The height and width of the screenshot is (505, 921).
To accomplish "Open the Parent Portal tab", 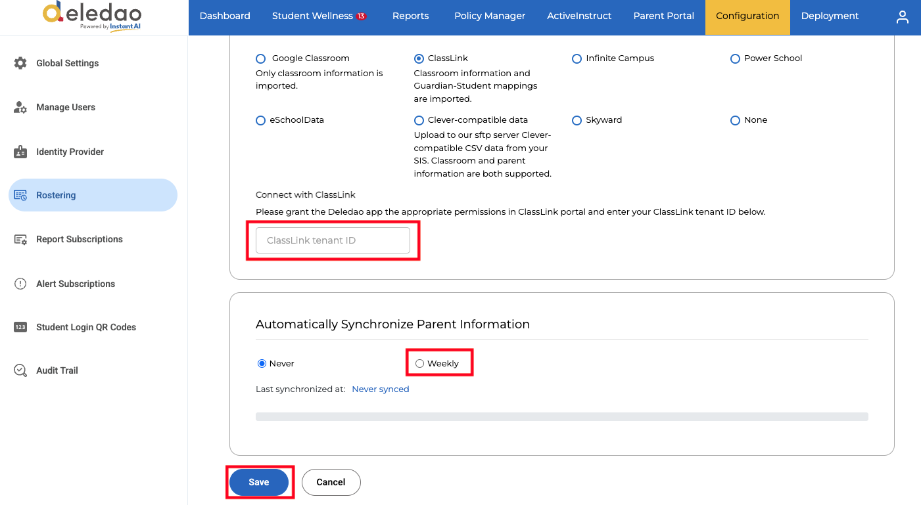I will point(663,17).
